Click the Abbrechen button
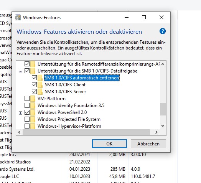Screen dimensions: 201x183 coord(148,144)
